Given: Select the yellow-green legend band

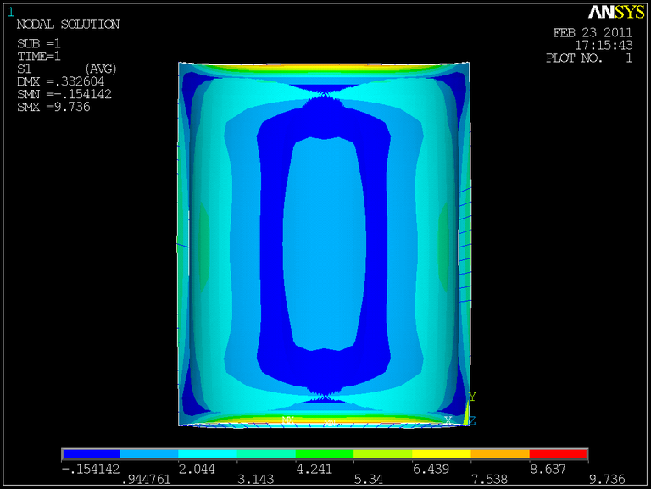Looking at the screenshot, I should (383, 454).
